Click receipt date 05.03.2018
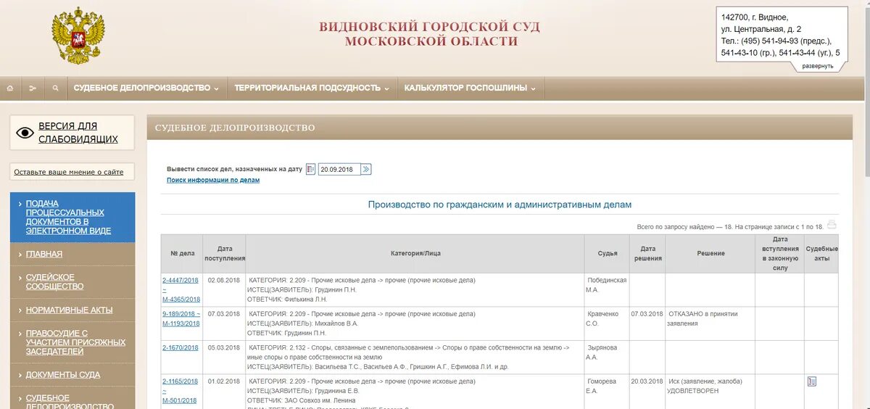This screenshot has width=870, height=409. coord(223,347)
